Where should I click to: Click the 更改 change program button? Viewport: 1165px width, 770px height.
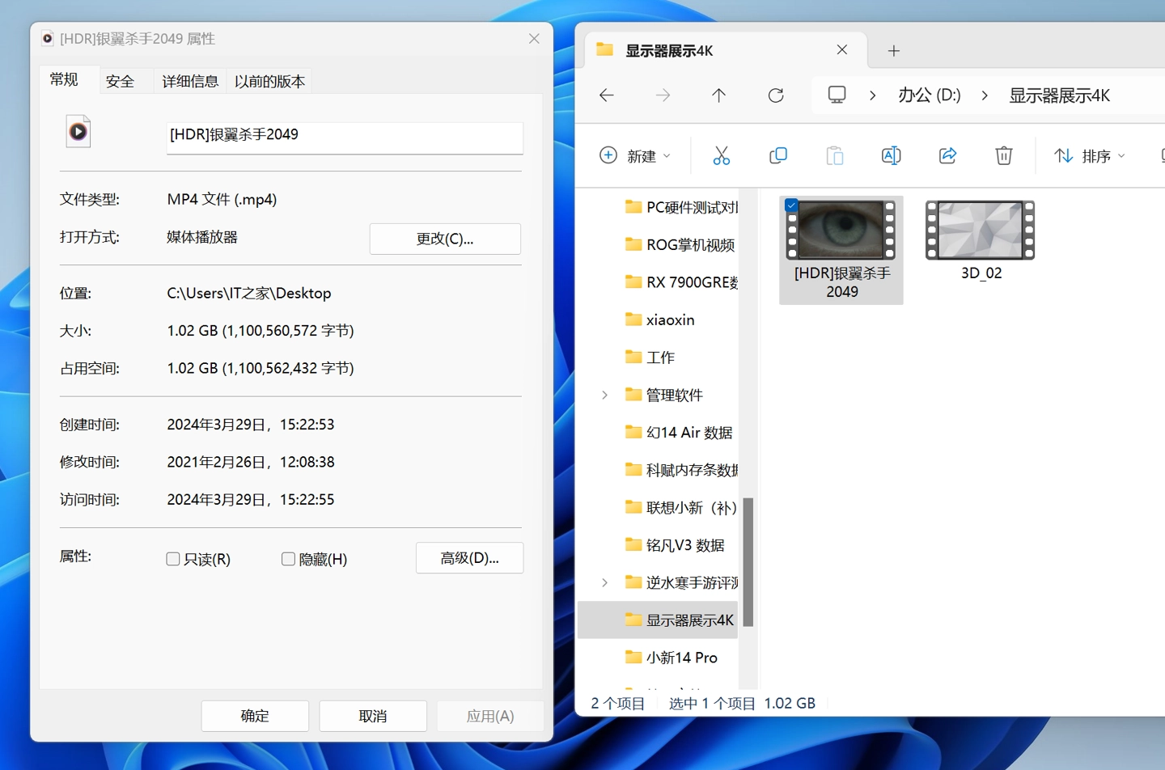[445, 239]
